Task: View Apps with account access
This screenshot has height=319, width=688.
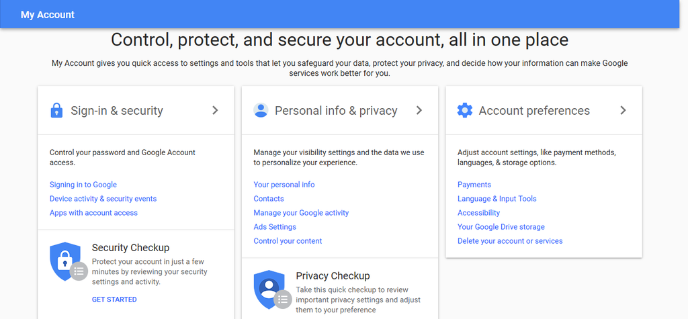Action: point(93,213)
